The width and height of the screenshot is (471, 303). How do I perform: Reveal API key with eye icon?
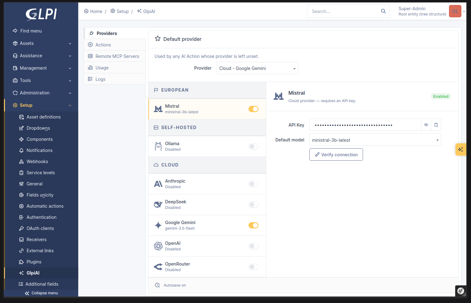click(x=426, y=125)
